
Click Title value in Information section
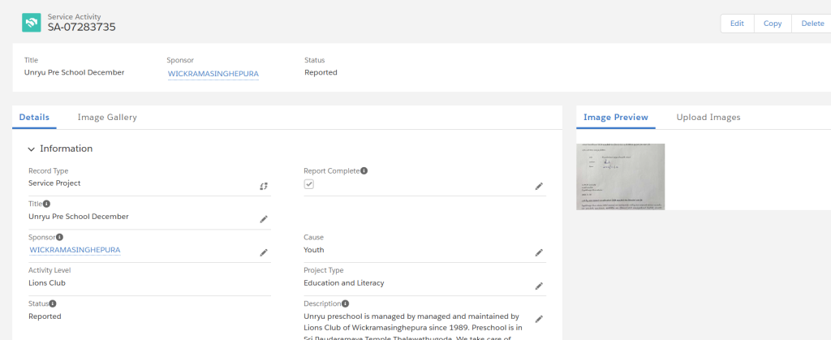(x=79, y=217)
